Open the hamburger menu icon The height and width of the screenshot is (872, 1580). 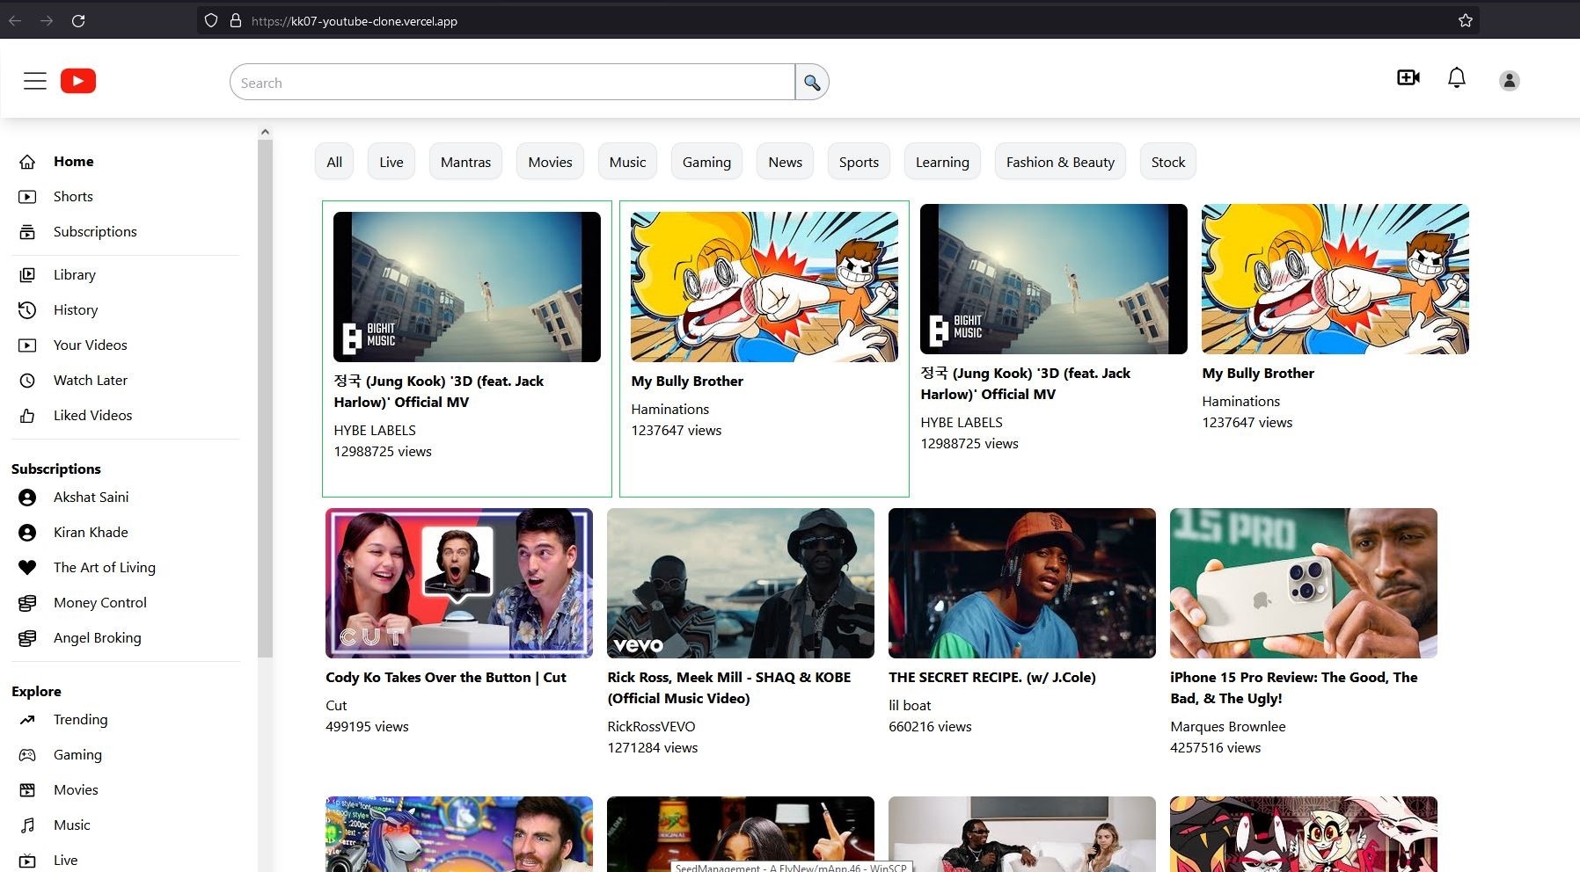coord(35,81)
